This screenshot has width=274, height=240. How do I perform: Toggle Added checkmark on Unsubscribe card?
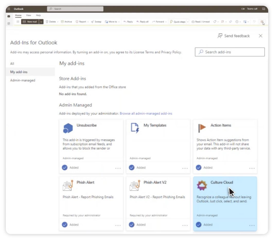pyautogui.click(x=65, y=167)
